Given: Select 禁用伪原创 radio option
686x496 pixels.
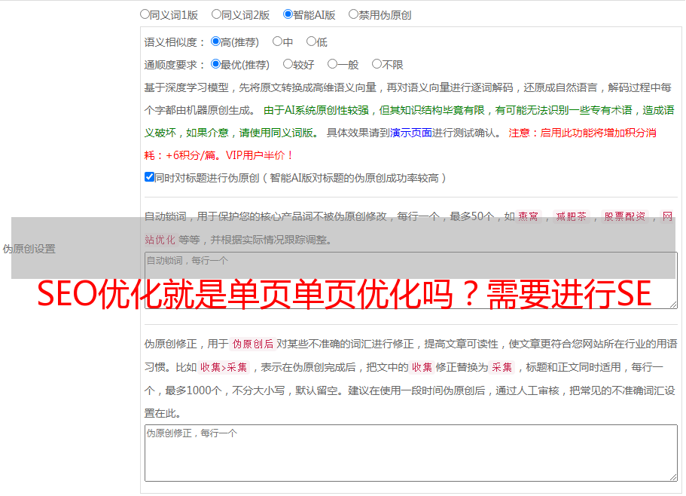Looking at the screenshot, I should click(353, 14).
